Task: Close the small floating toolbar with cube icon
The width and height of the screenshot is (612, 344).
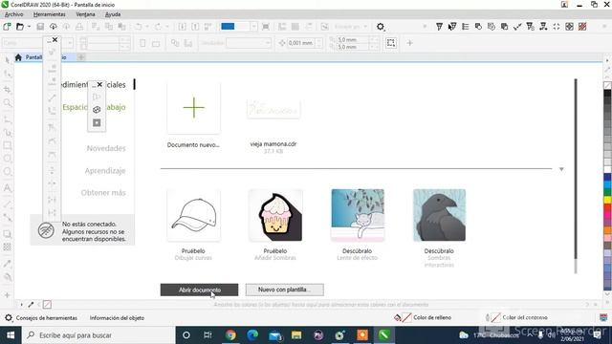Action: [x=99, y=84]
